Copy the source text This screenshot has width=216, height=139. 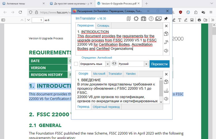[166, 34]
